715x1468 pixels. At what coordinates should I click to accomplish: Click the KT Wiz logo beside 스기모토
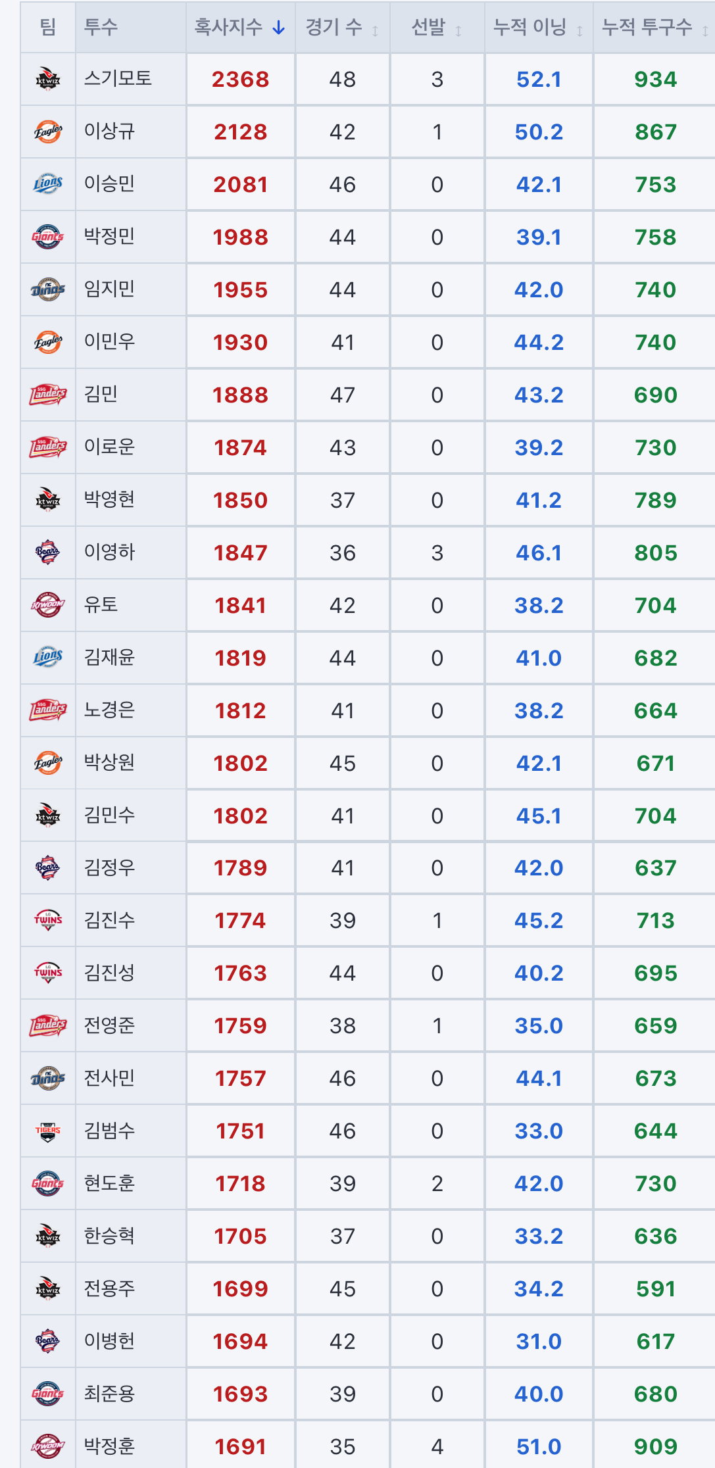click(48, 79)
